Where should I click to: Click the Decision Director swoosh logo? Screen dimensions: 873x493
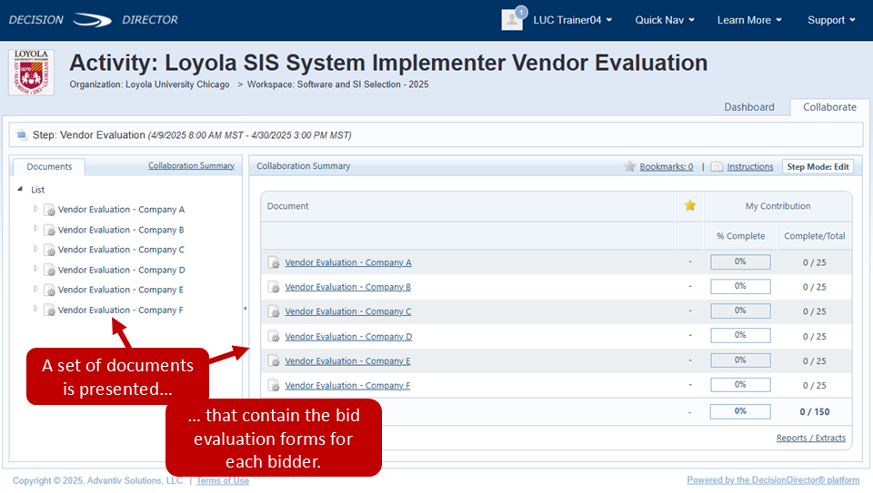[93, 20]
